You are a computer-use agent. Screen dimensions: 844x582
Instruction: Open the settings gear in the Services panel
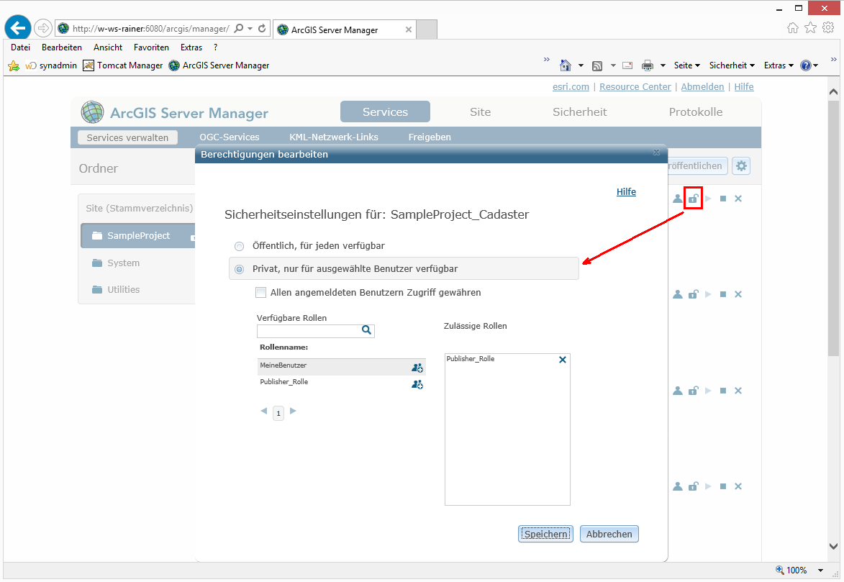coord(741,165)
